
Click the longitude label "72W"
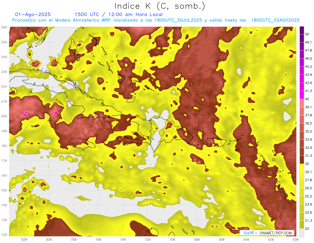[x=148, y=239]
